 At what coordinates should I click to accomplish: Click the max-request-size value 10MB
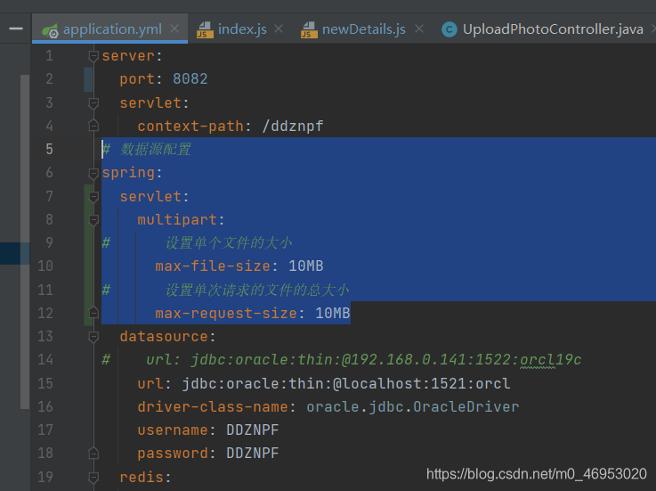coord(333,313)
